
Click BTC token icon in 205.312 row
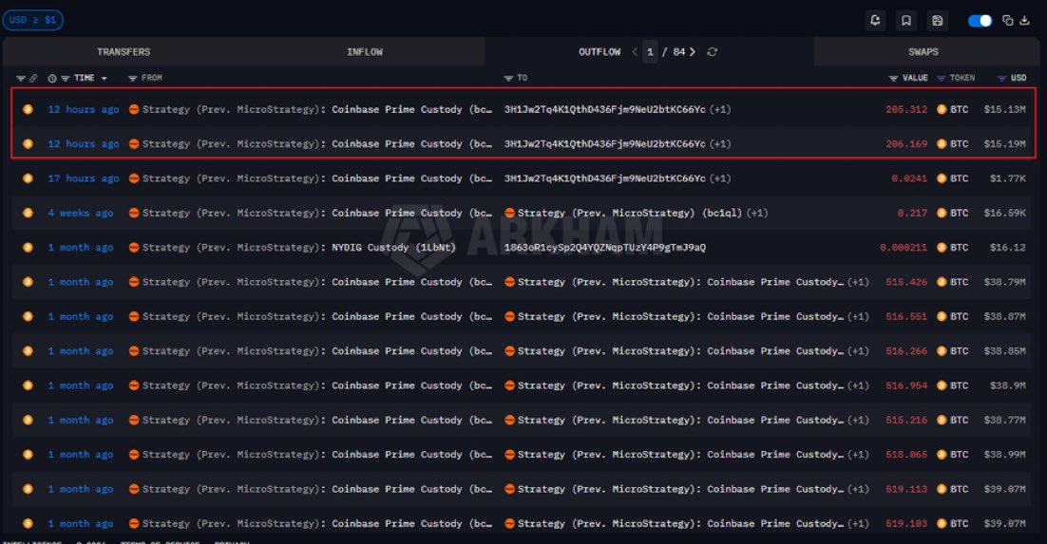click(942, 109)
